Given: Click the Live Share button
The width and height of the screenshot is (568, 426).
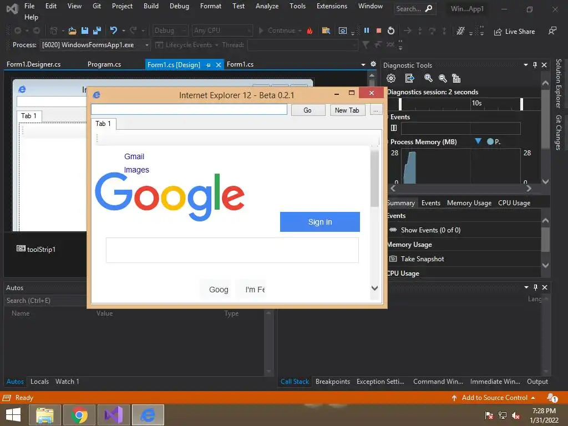Looking at the screenshot, I should 514,32.
